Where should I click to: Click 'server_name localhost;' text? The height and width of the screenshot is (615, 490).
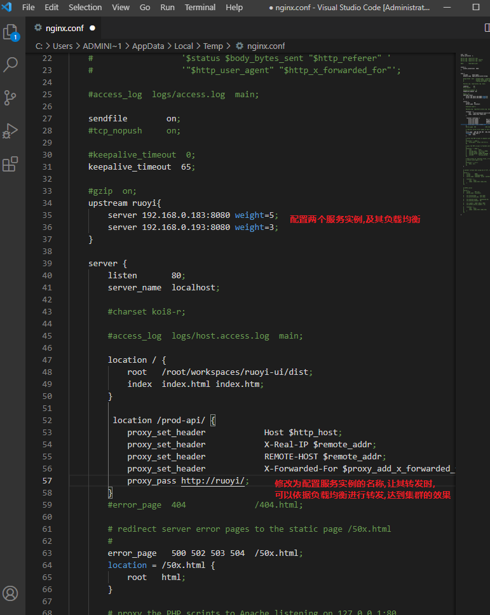[x=164, y=288]
